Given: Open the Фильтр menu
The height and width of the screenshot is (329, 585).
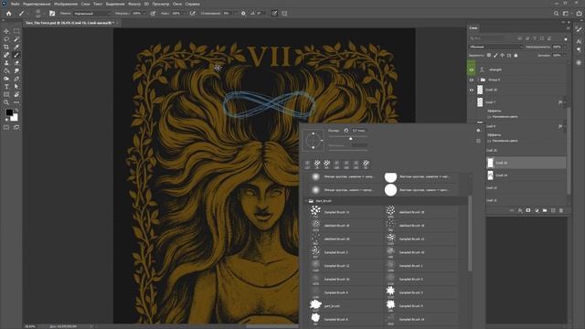Looking at the screenshot, I should pyautogui.click(x=134, y=4).
